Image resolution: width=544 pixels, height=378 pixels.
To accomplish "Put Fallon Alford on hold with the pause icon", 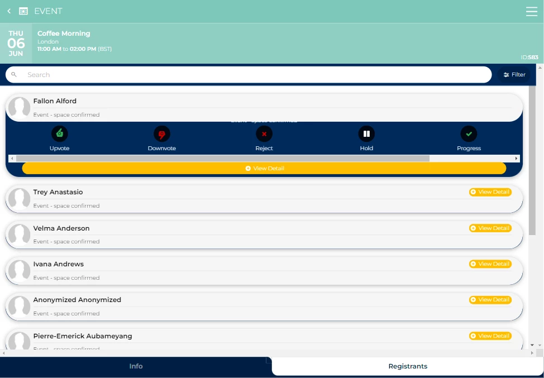I will click(366, 134).
